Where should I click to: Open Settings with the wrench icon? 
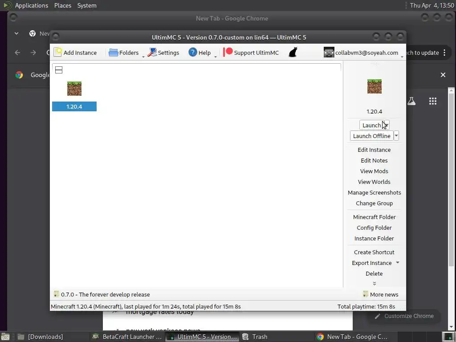point(152,53)
